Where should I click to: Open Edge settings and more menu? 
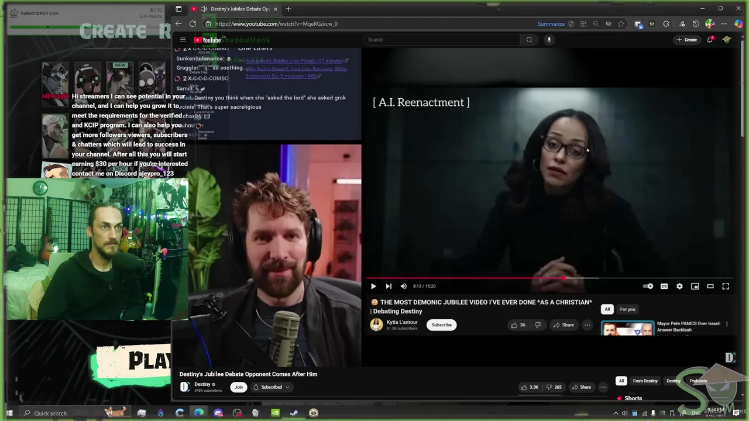click(x=724, y=24)
